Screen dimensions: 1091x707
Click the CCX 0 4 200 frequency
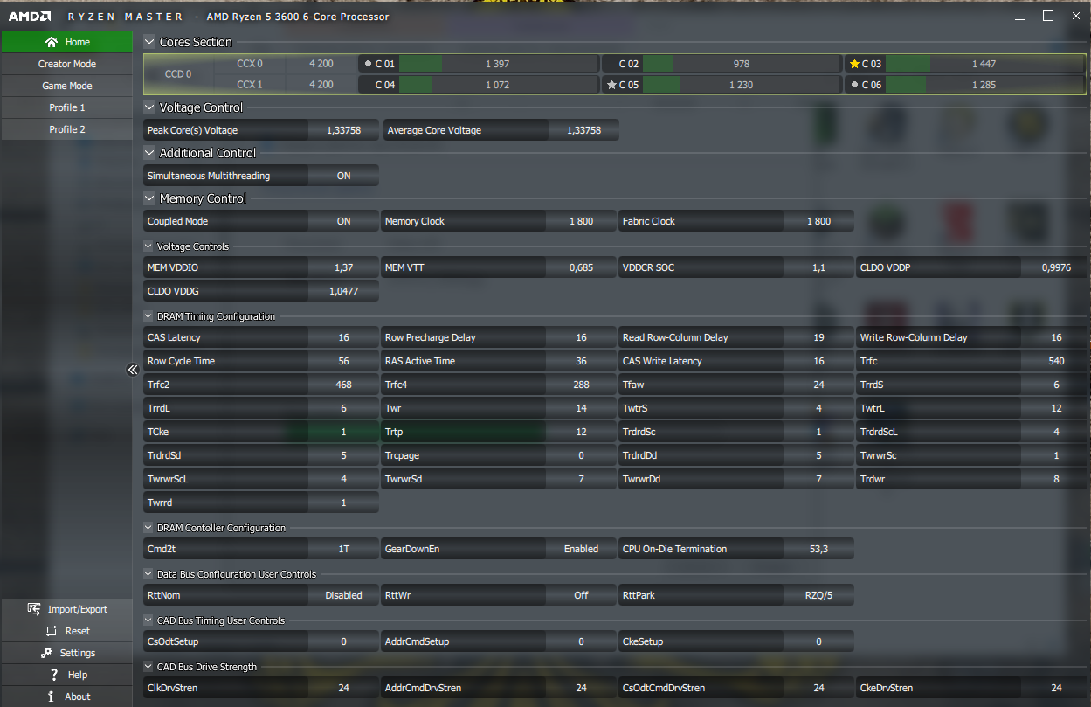(321, 64)
